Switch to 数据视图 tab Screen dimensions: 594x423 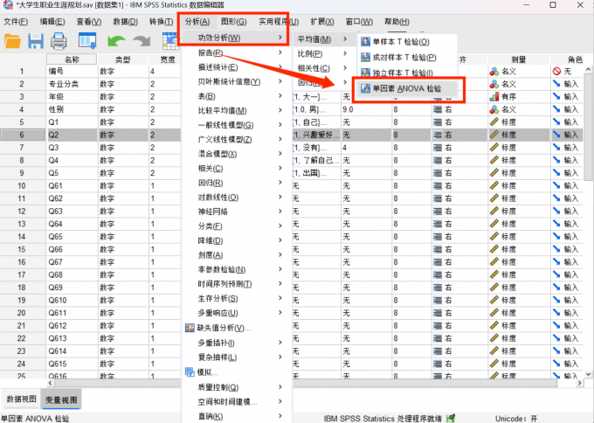tap(21, 399)
